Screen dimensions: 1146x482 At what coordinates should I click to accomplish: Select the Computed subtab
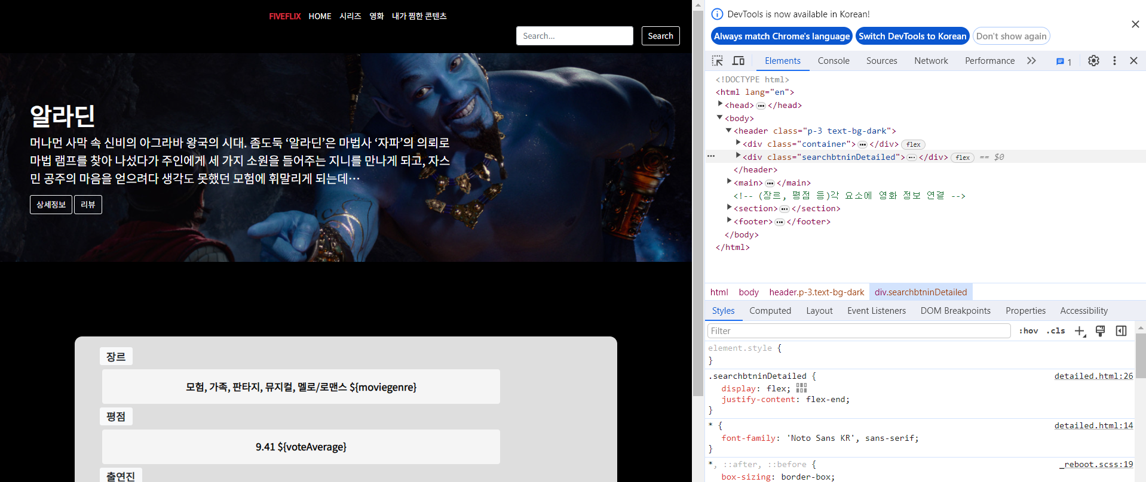click(770, 311)
